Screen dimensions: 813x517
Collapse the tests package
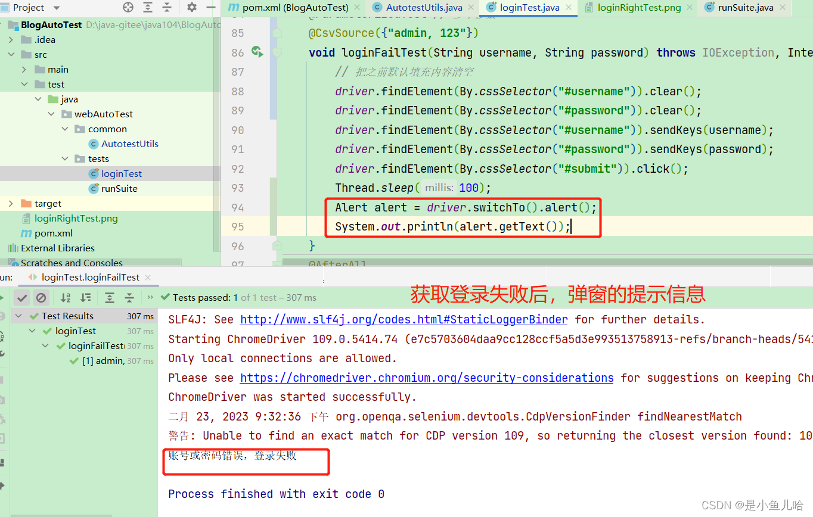coord(65,159)
